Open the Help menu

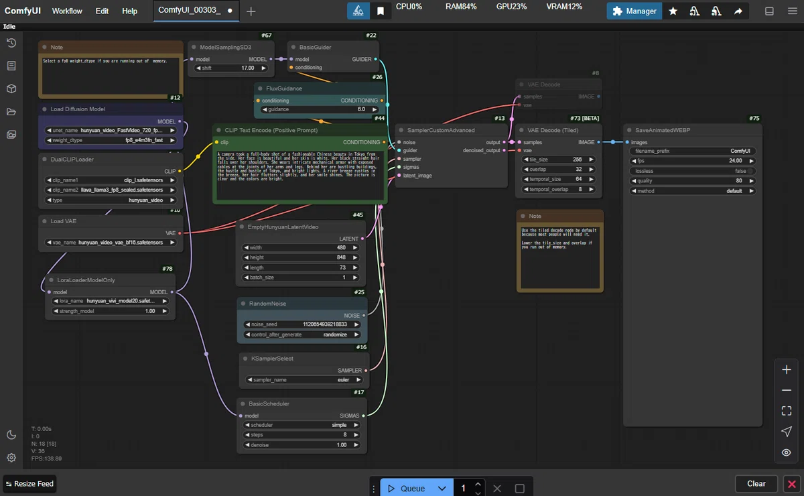(x=130, y=11)
